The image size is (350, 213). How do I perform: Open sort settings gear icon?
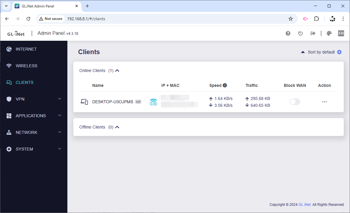click(339, 52)
